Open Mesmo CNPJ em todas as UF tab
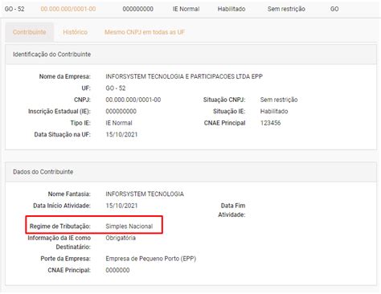This screenshot has height=294, width=381. point(145,32)
